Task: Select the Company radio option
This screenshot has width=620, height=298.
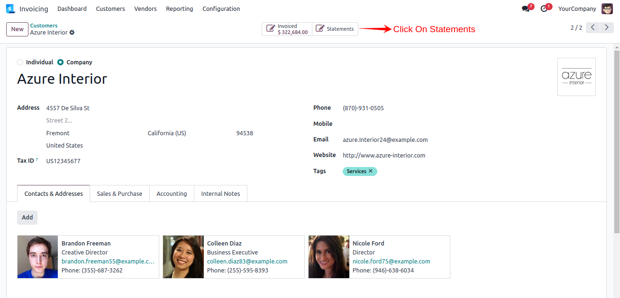Action: [x=60, y=62]
